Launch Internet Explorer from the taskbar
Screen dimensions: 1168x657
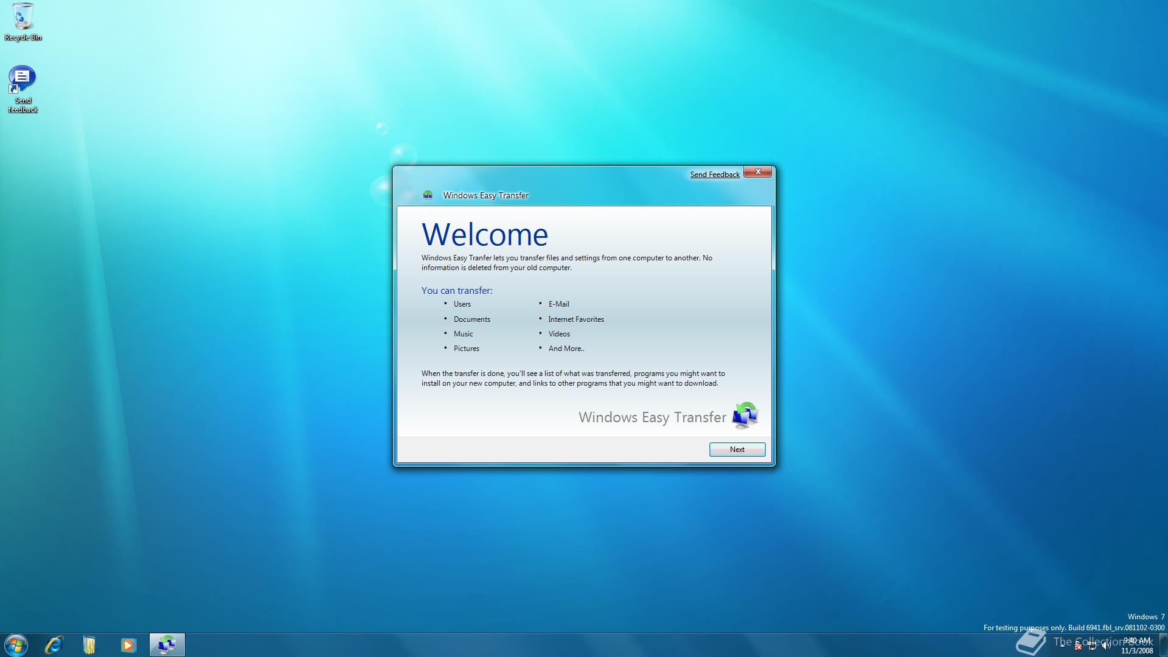pyautogui.click(x=54, y=645)
